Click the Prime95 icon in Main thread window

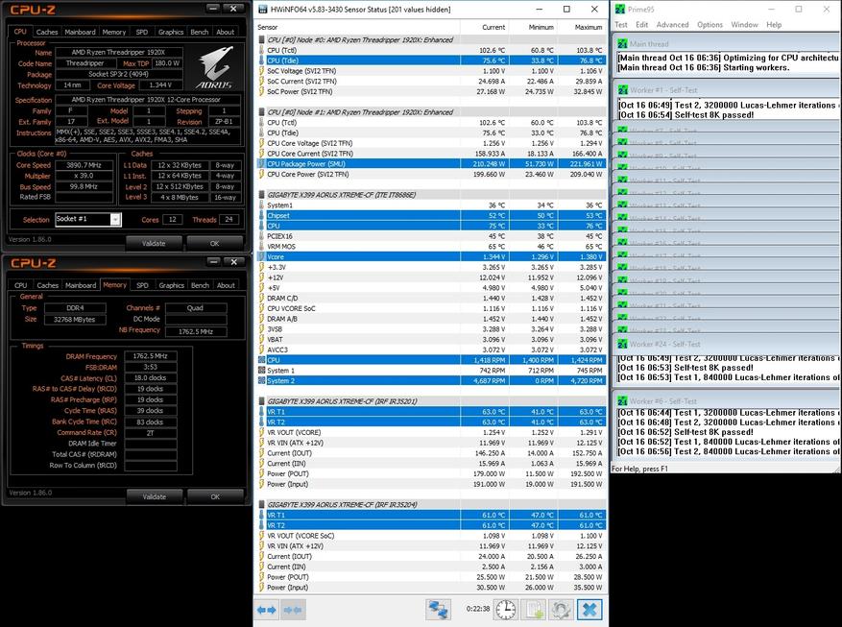(621, 44)
